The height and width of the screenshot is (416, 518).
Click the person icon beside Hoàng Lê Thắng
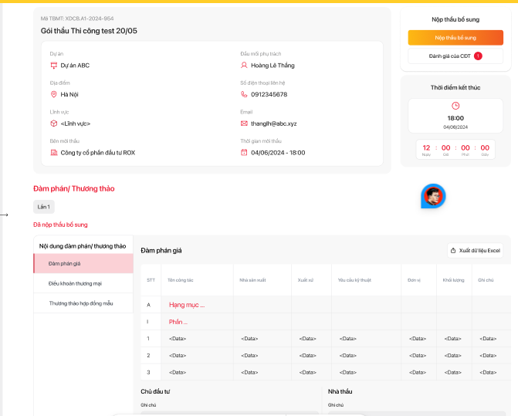click(x=244, y=66)
